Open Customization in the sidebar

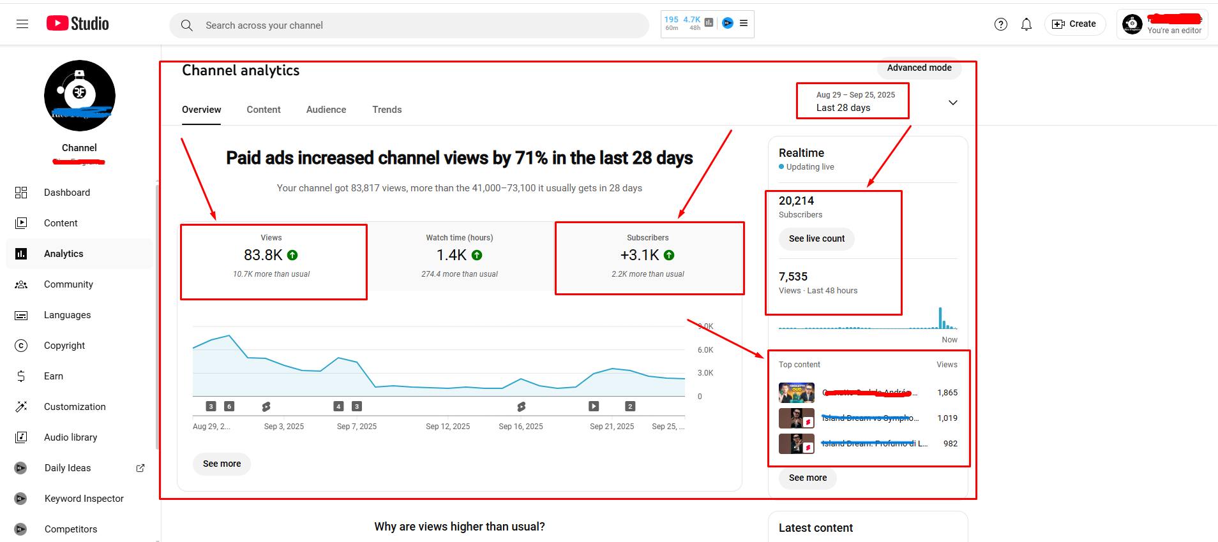[x=75, y=407]
